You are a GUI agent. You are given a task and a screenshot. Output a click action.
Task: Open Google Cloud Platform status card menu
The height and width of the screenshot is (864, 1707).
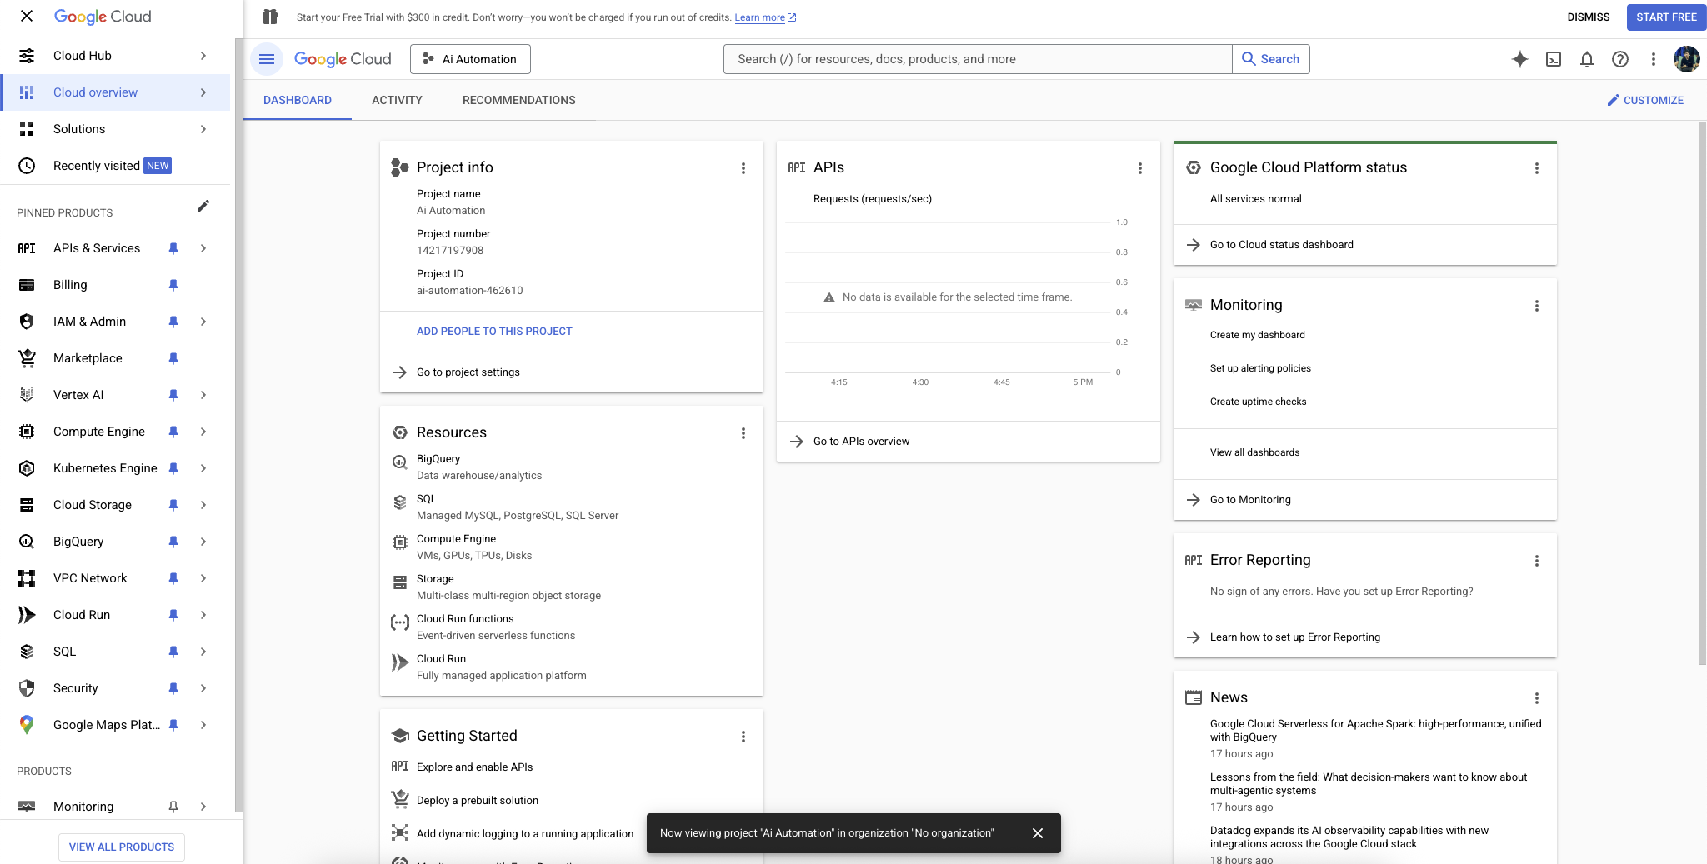point(1537,168)
